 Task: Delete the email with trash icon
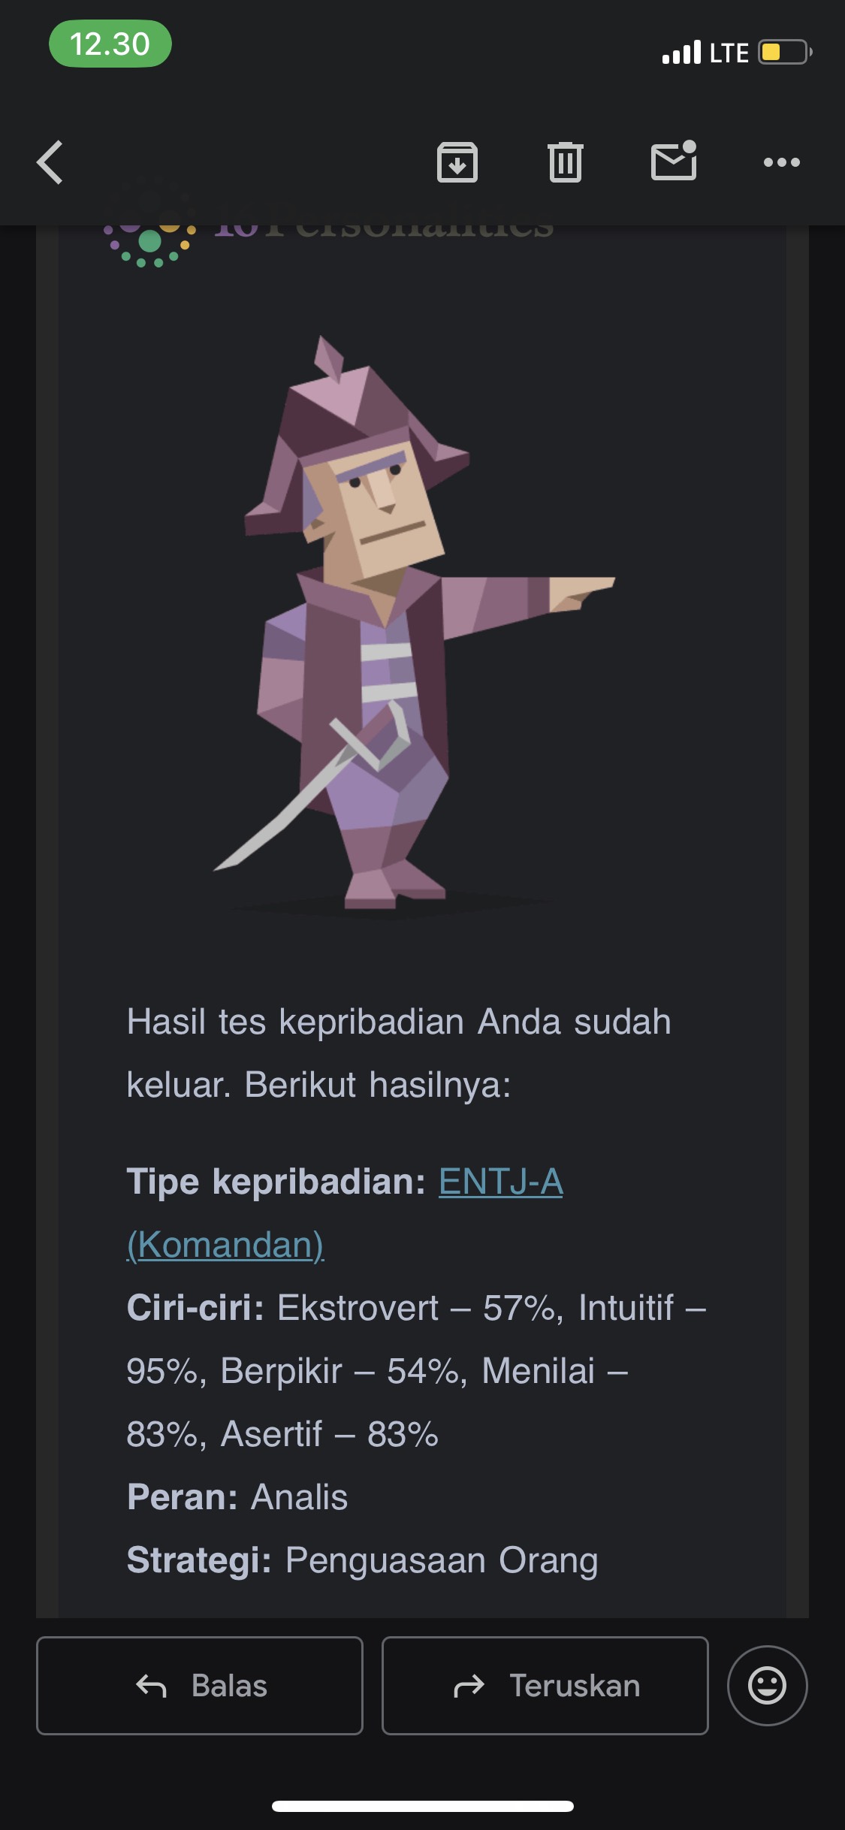pyautogui.click(x=566, y=162)
